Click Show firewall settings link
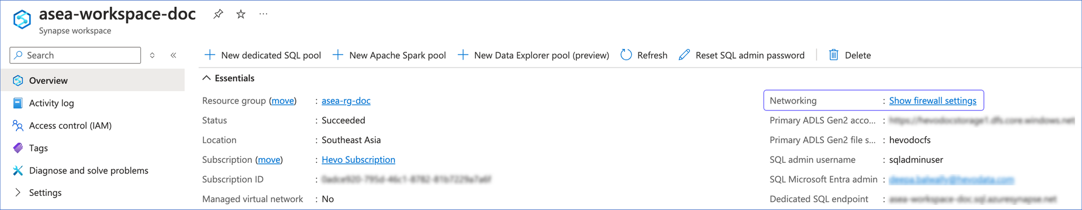The image size is (1082, 210). (x=933, y=101)
